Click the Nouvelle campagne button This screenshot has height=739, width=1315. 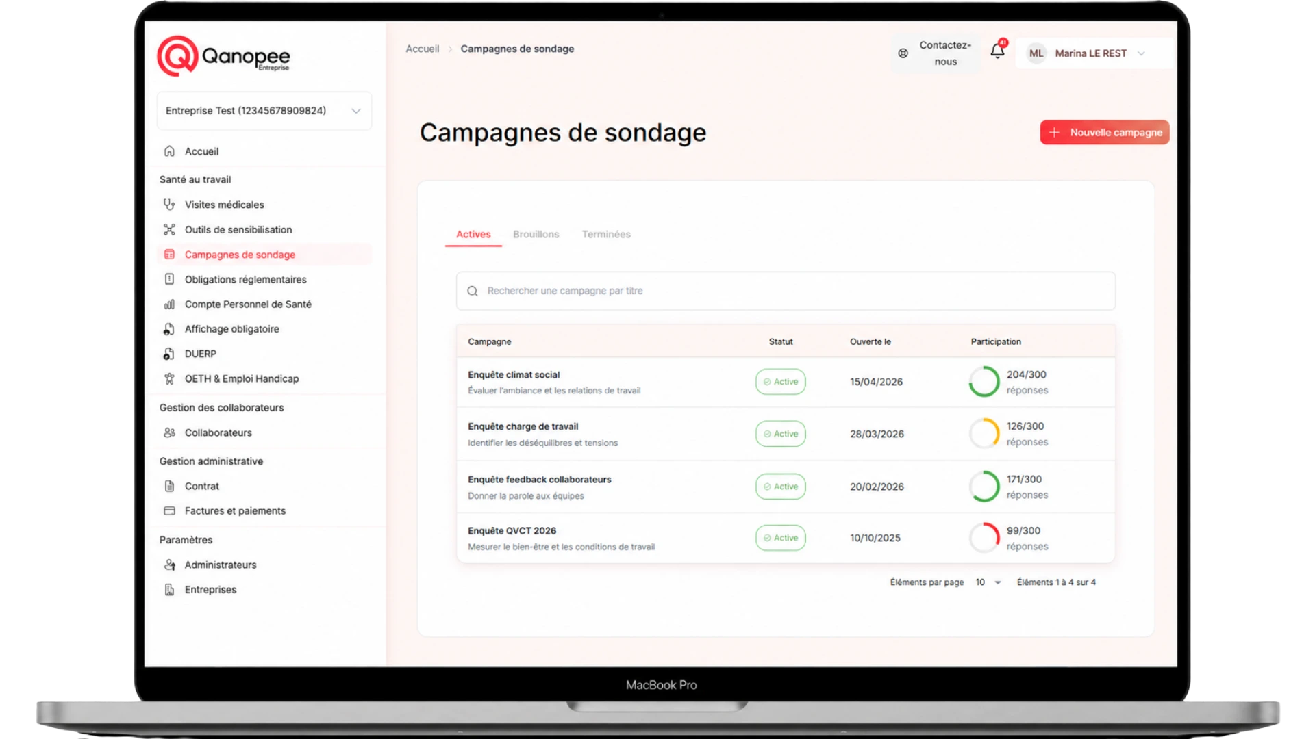(x=1104, y=133)
